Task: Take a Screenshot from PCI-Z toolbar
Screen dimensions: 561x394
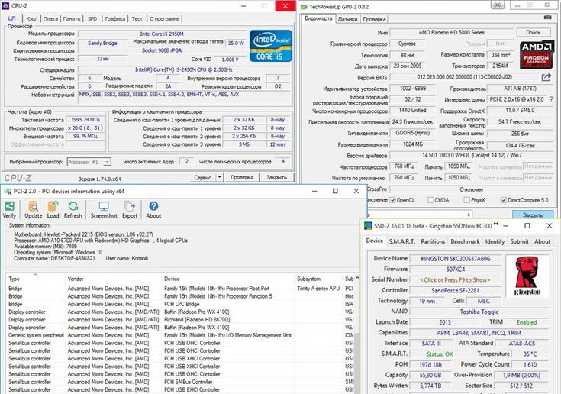Action: click(x=104, y=206)
